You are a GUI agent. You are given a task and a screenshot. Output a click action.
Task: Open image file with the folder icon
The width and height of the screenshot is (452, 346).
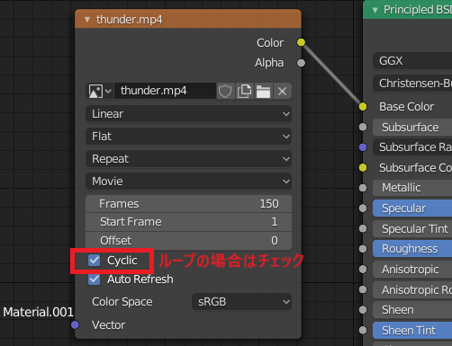[263, 91]
